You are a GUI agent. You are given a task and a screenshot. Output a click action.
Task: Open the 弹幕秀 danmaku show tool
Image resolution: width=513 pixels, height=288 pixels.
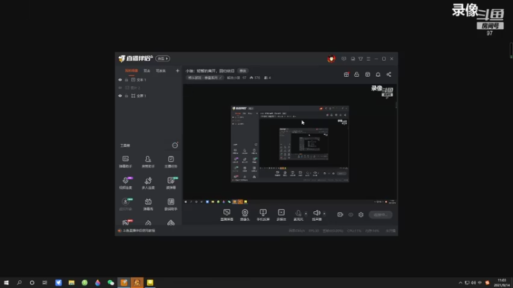coord(148,204)
